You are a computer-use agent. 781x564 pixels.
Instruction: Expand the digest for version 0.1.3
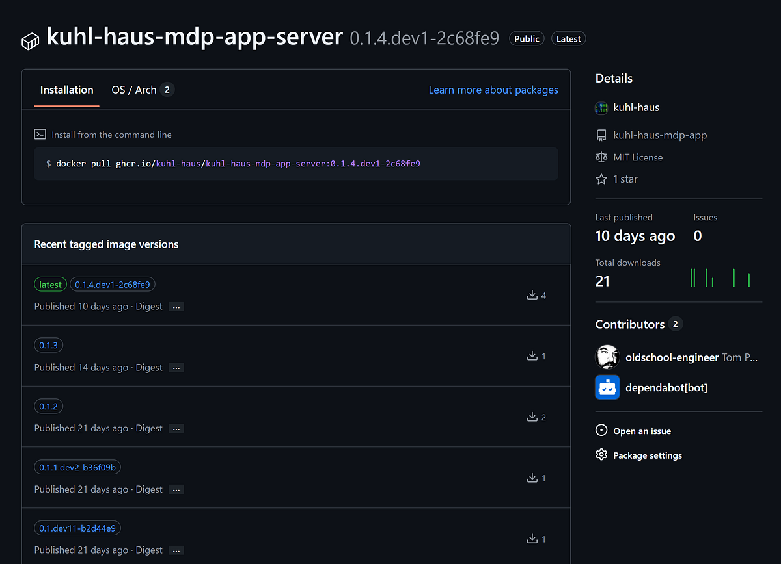point(176,368)
